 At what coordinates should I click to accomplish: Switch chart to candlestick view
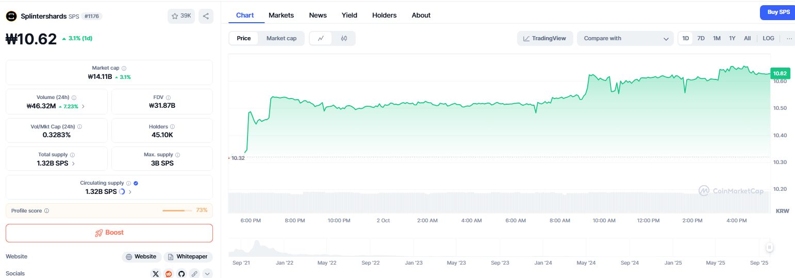(x=344, y=38)
